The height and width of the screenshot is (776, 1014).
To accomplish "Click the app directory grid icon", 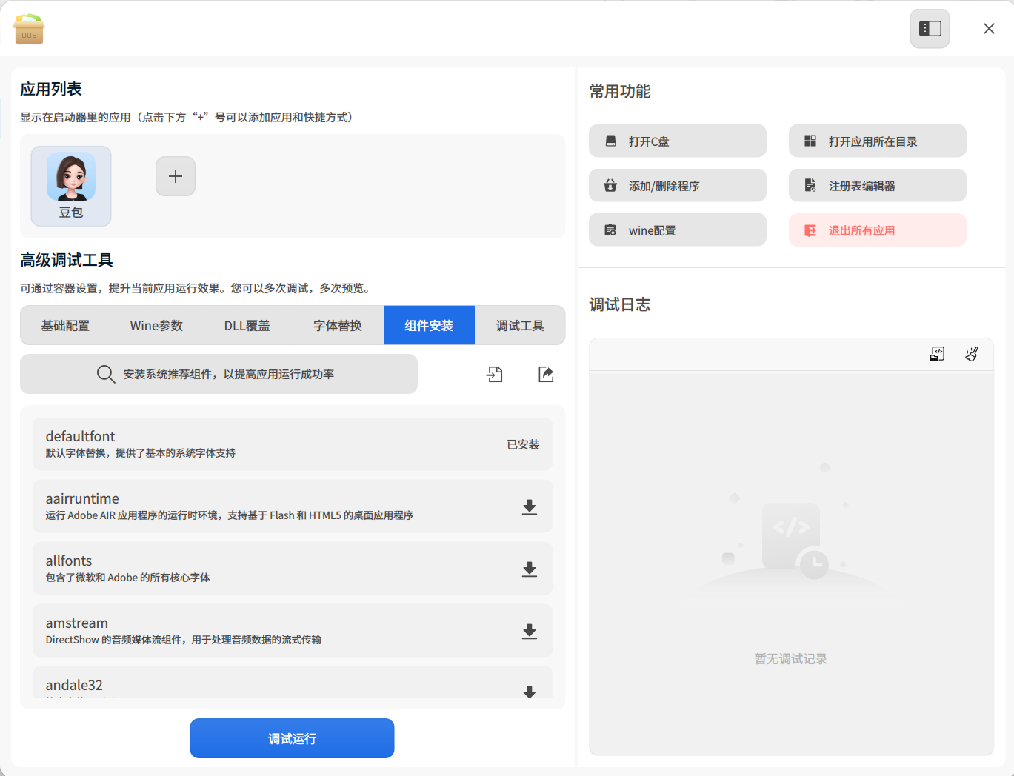I will (x=810, y=141).
